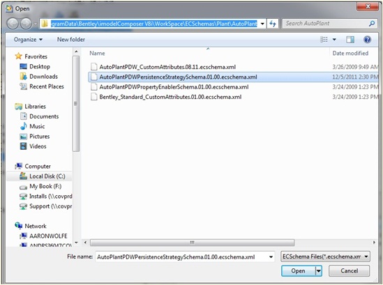The height and width of the screenshot is (285, 383).
Task: Click the Open button
Action: [299, 271]
